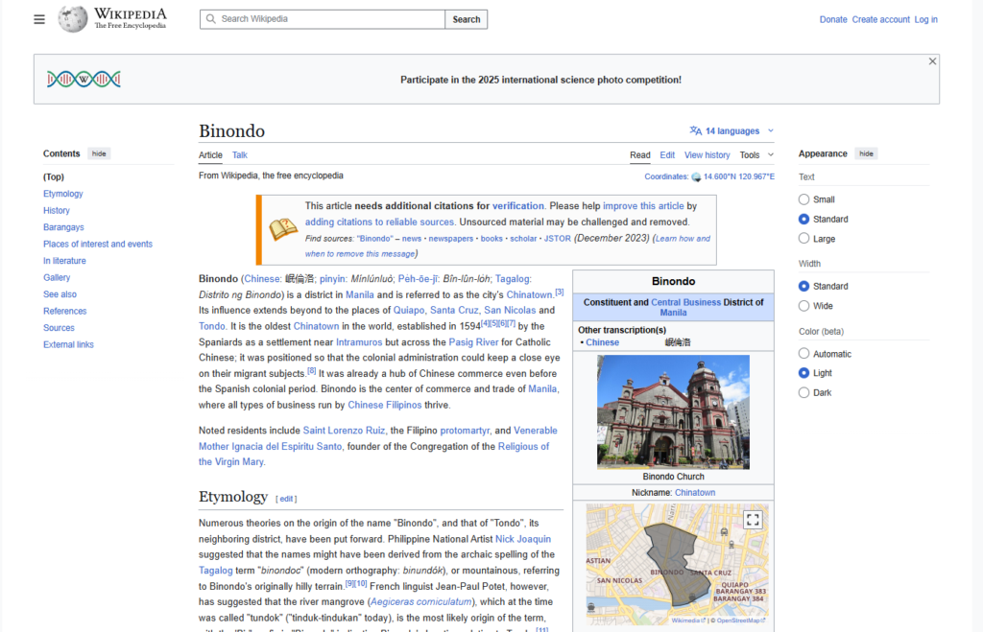This screenshot has width=983, height=632.
Task: Open the Tools dropdown menu
Action: 755,155
